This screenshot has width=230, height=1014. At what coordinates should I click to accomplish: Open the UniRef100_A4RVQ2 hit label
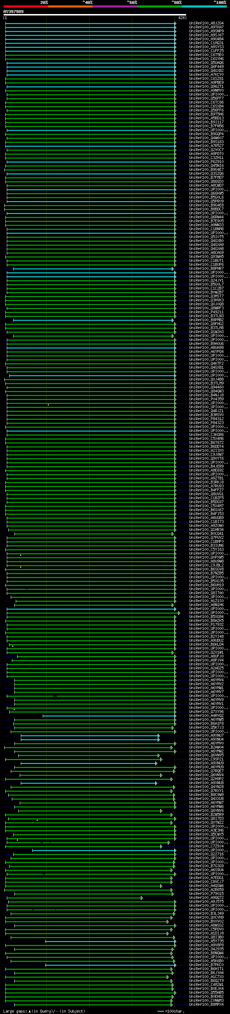(x=206, y=715)
